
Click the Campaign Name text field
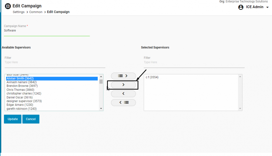pos(46,31)
